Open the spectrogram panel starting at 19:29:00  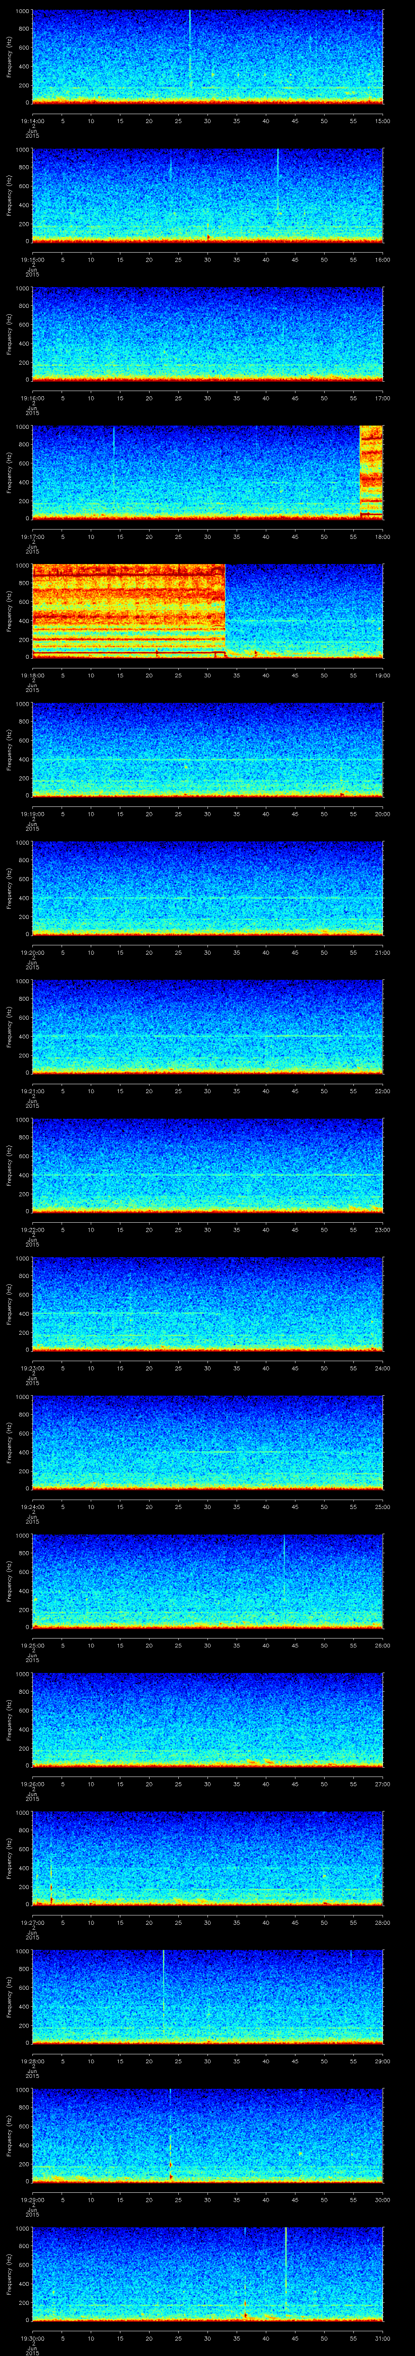tap(207, 2136)
